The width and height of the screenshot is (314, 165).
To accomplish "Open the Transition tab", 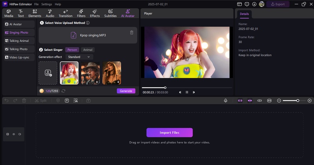I will 66,13.
